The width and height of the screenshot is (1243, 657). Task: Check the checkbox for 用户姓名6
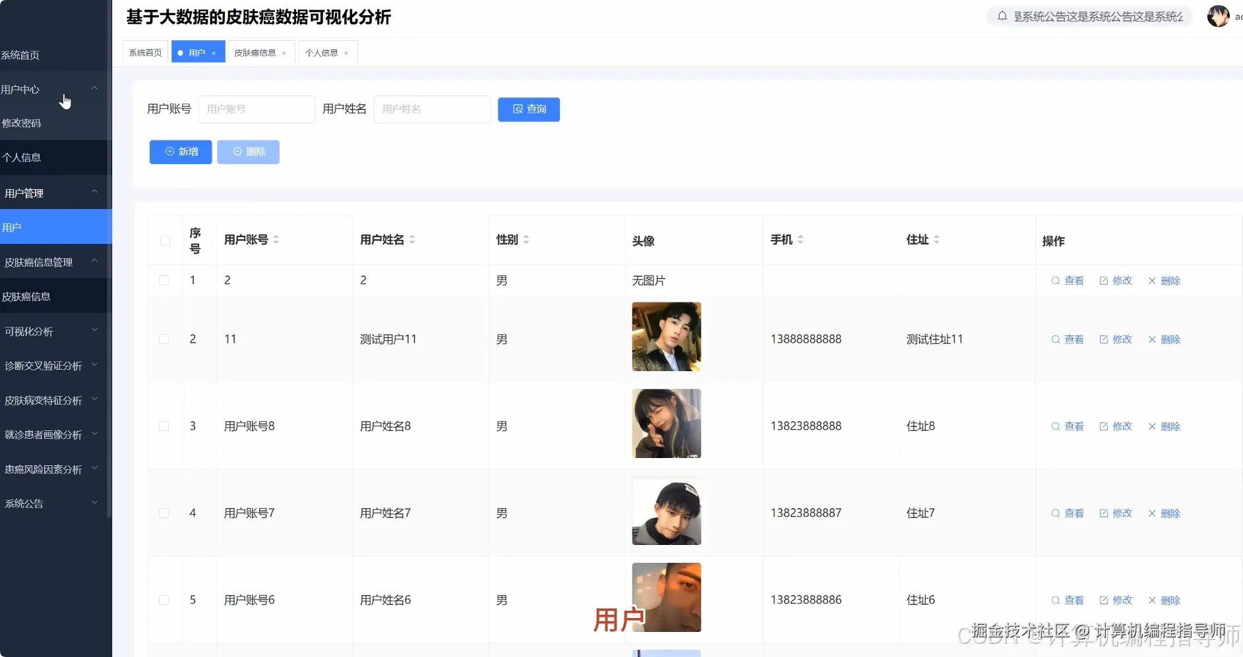164,600
